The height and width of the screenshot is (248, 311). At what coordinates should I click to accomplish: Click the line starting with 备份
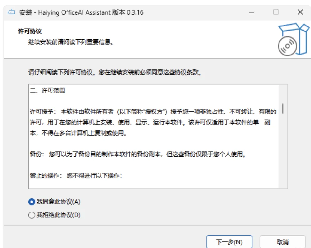point(138,154)
